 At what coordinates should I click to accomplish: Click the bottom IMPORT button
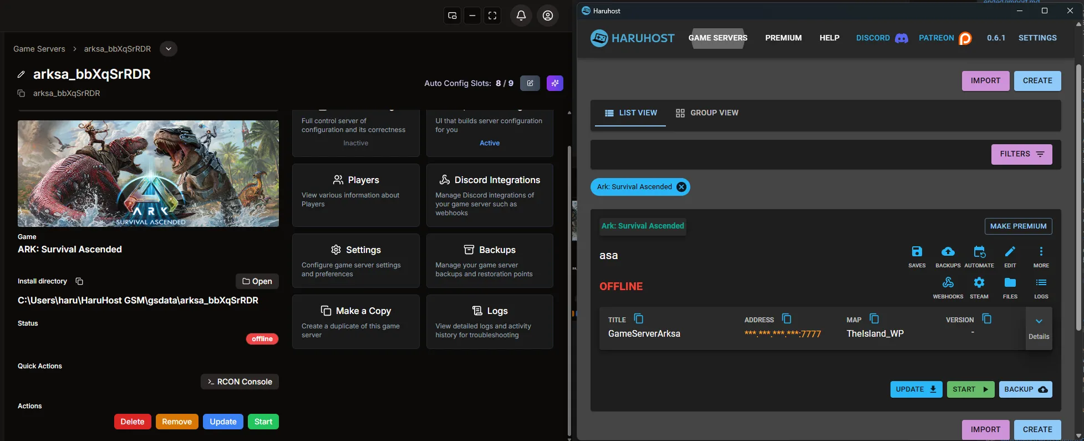[x=985, y=430]
